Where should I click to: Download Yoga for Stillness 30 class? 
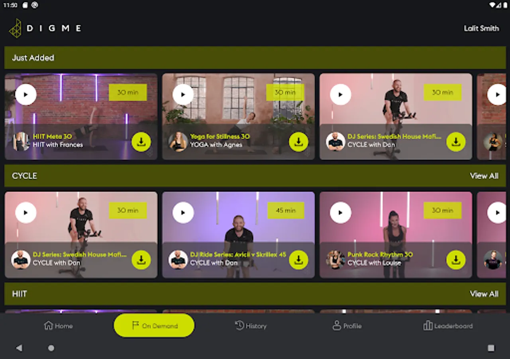coord(298,142)
